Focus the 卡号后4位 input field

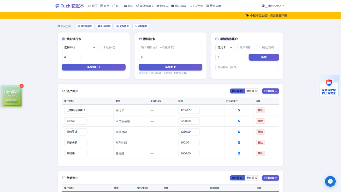coord(110,47)
